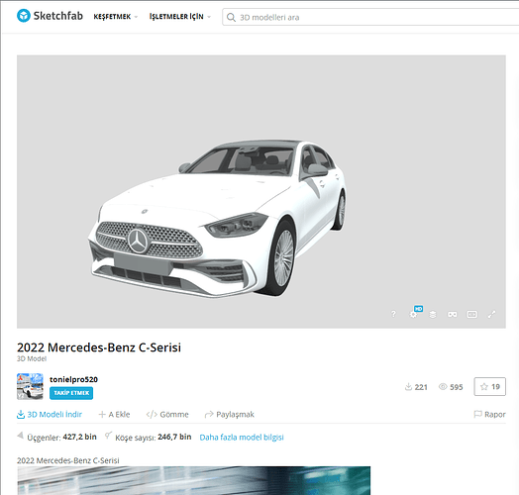Click the search magnifier icon

[x=231, y=17]
